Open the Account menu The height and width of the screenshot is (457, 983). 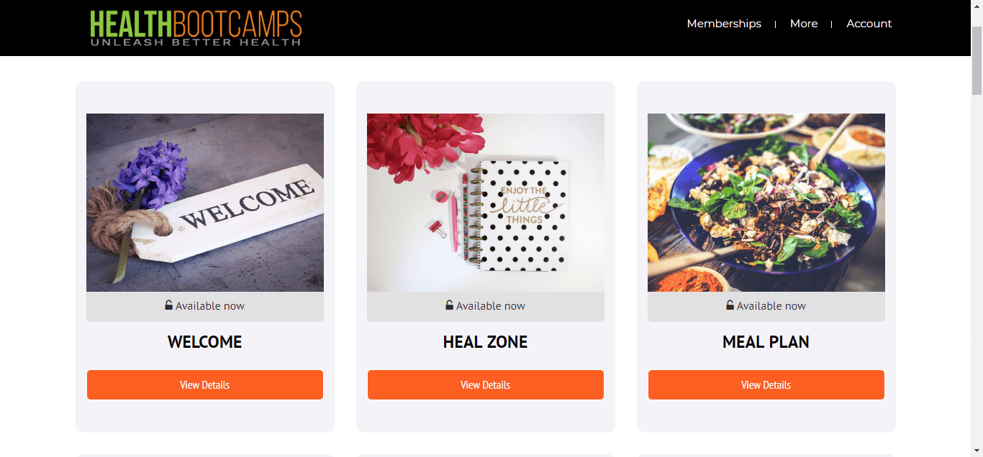click(x=869, y=24)
